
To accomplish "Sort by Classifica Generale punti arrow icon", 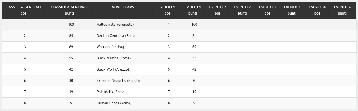I will coord(91,11).
